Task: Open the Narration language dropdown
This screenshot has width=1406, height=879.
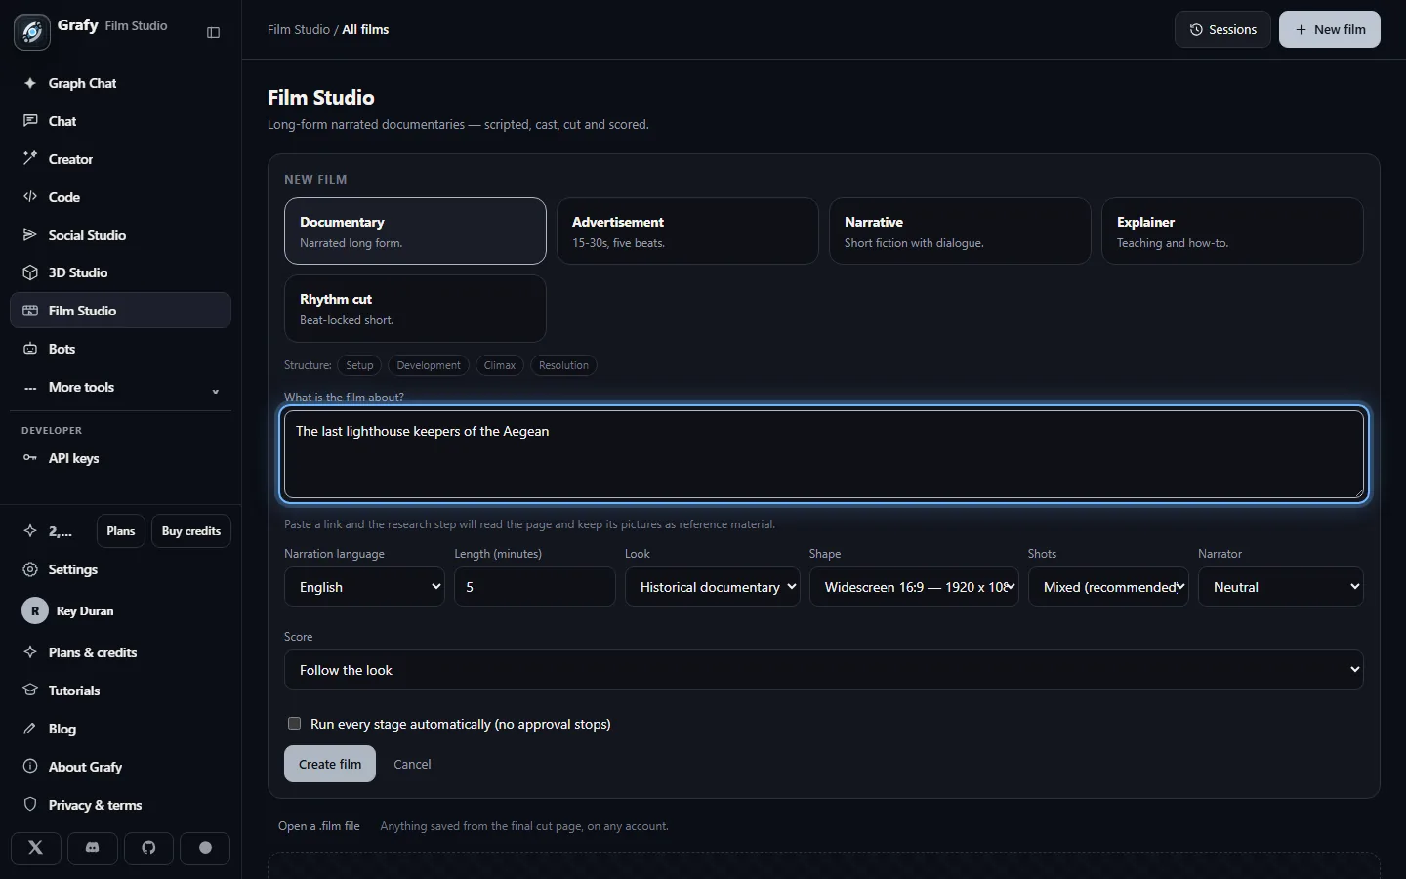Action: tap(364, 587)
